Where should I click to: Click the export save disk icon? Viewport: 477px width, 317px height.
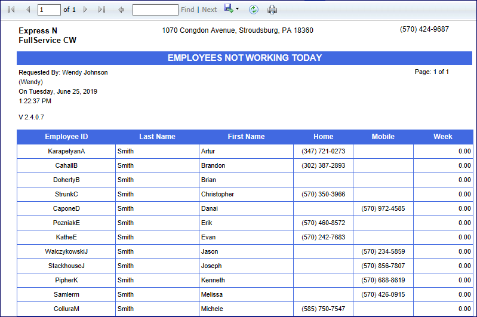click(228, 8)
